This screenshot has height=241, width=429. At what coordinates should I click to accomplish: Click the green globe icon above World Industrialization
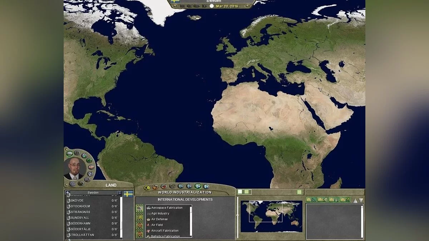pyautogui.click(x=197, y=186)
